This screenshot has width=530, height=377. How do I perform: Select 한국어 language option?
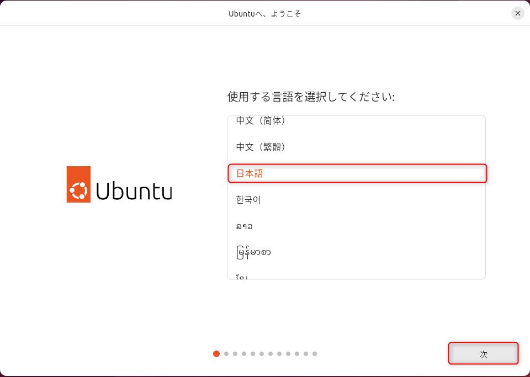(357, 200)
